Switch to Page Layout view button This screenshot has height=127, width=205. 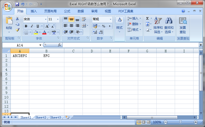click(143, 122)
